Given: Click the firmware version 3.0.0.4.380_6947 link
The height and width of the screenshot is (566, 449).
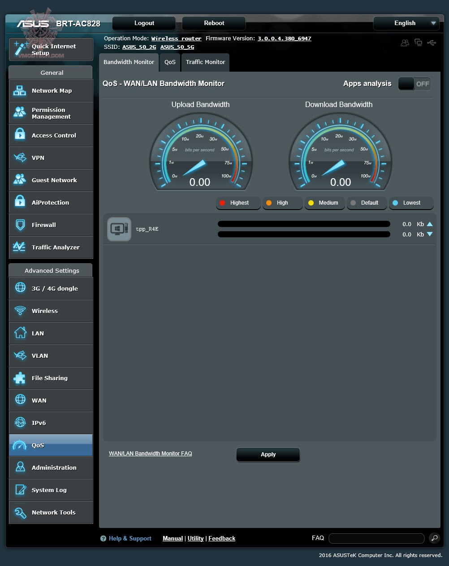Looking at the screenshot, I should click(284, 39).
